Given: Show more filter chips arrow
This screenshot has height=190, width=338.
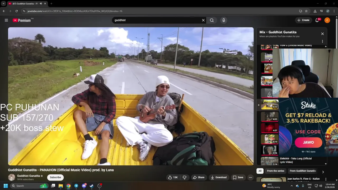Looking at the screenshot, I should (323, 172).
